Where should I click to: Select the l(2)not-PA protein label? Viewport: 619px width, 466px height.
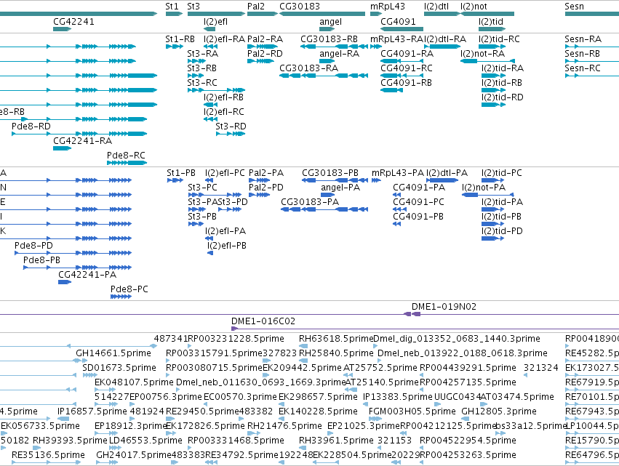(x=484, y=188)
